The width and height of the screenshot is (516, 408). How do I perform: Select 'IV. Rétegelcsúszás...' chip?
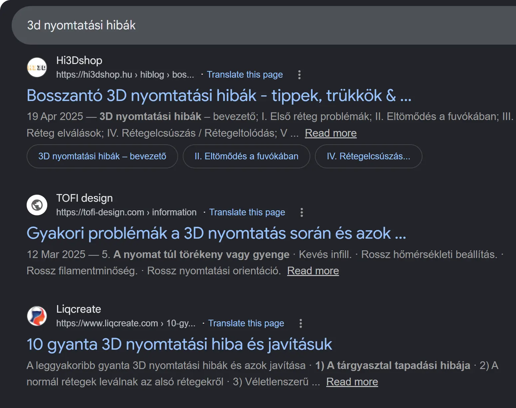[x=369, y=156]
